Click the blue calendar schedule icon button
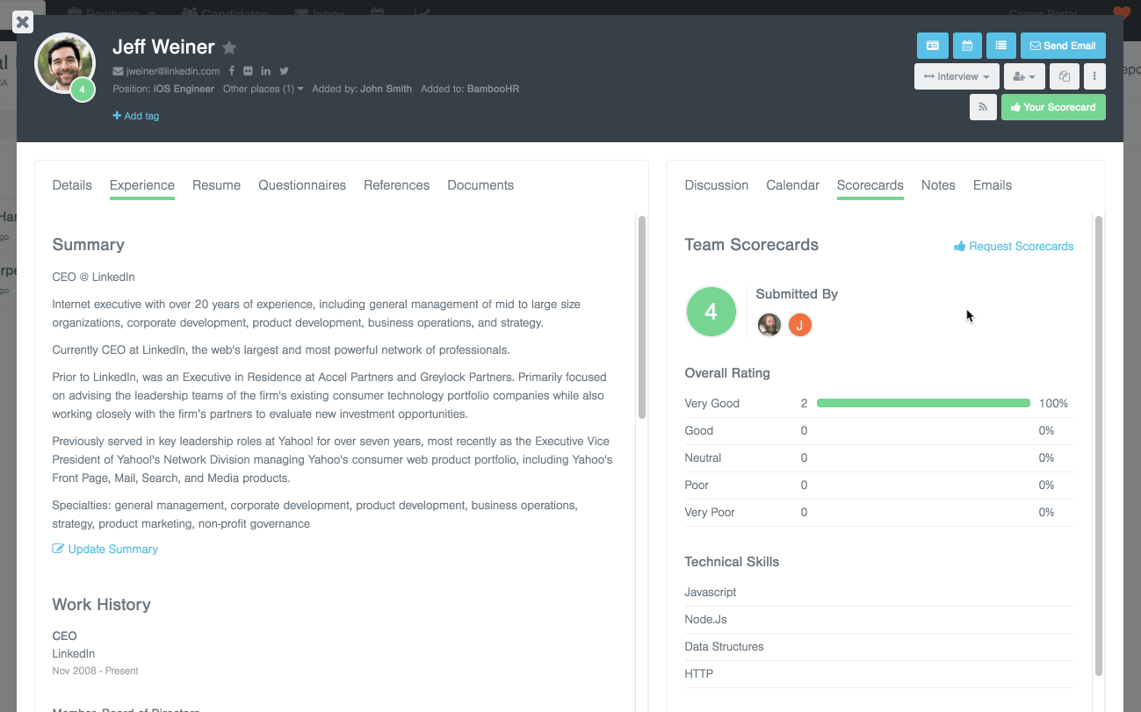Image resolution: width=1141 pixels, height=712 pixels. click(967, 46)
